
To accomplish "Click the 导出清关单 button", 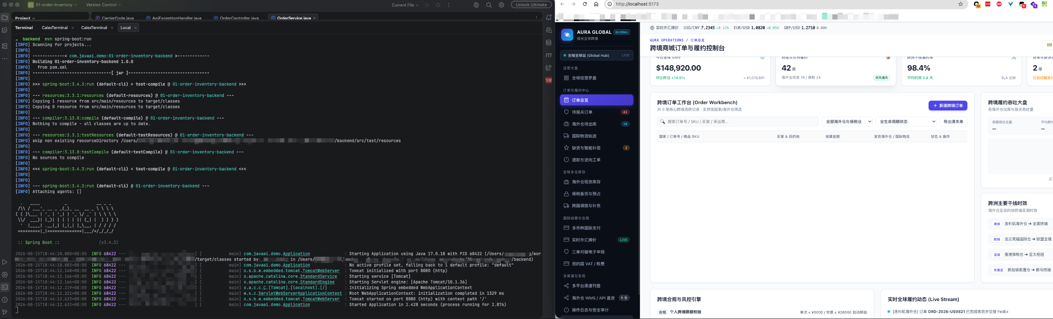I will (x=953, y=122).
